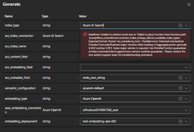Click Azure OpenAI type of aoai_embedding_connection
Screen dimensions: 194x132
click(x=52, y=110)
